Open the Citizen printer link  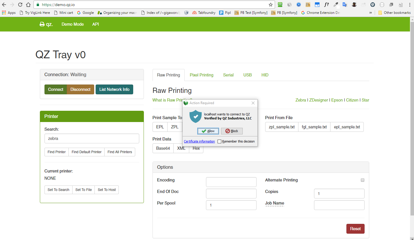click(352, 100)
